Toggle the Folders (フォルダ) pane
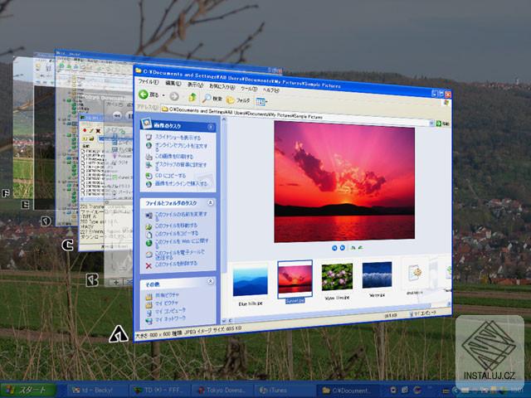Image resolution: width=531 pixels, height=398 pixels. coord(238,100)
